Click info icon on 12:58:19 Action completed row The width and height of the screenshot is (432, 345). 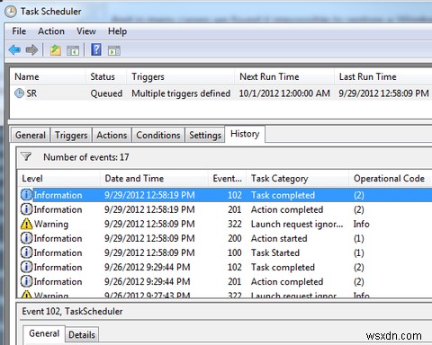pos(26,209)
